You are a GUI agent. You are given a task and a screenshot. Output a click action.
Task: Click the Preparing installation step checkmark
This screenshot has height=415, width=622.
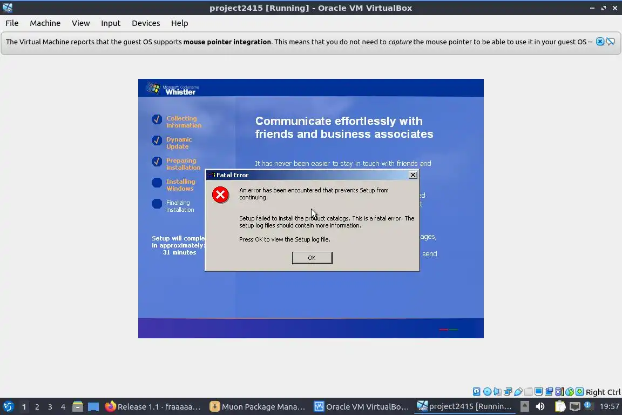pos(157,162)
